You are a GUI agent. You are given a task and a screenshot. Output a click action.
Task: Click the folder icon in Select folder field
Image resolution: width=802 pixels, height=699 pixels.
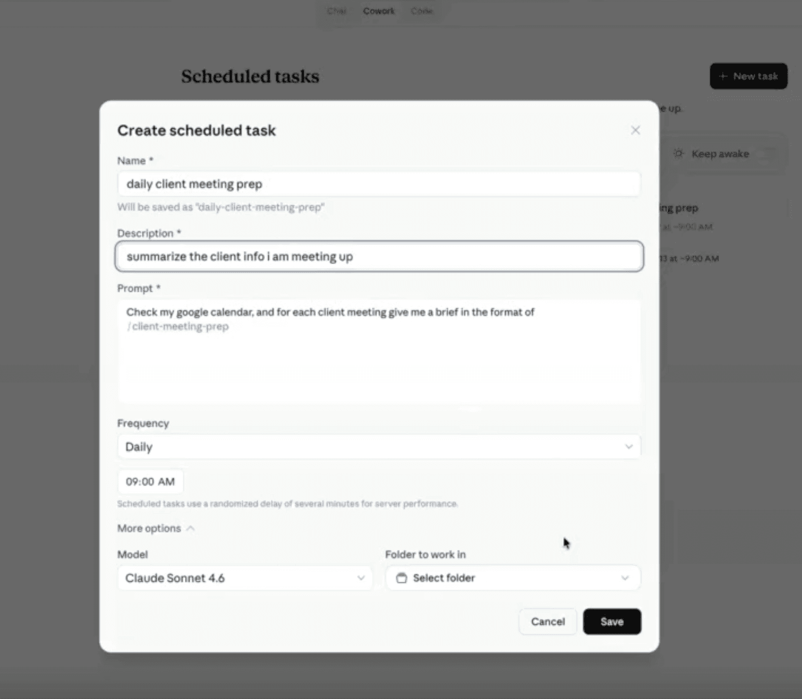pyautogui.click(x=402, y=578)
